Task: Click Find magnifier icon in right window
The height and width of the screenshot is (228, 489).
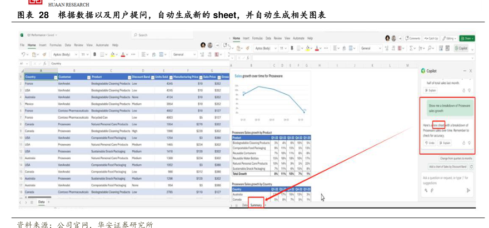Action: 431,48
